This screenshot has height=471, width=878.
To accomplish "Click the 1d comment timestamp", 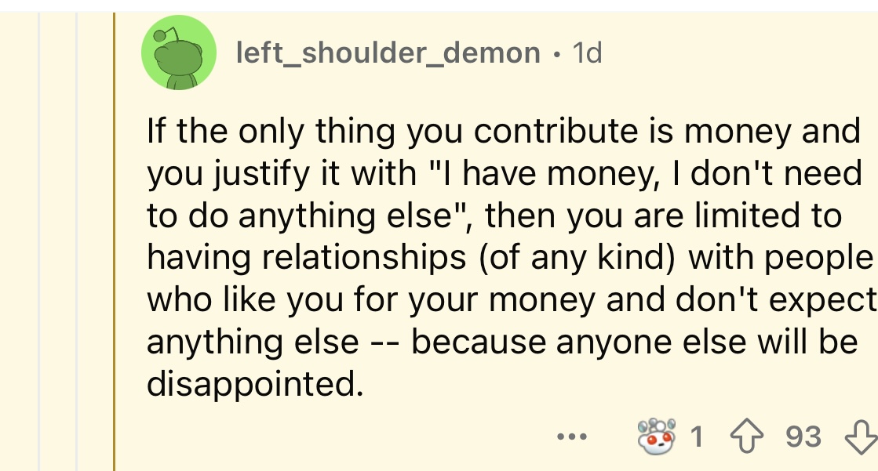I will pos(588,53).
